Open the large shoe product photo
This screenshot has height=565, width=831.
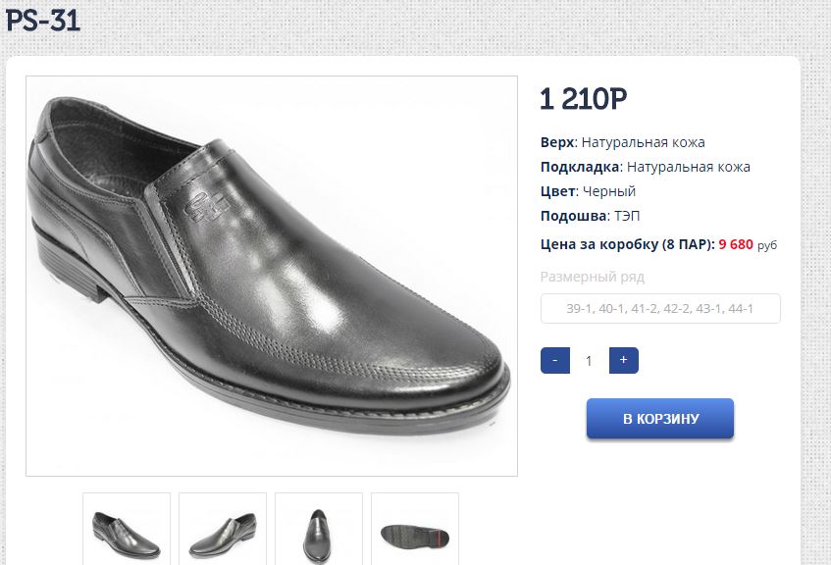tap(271, 276)
